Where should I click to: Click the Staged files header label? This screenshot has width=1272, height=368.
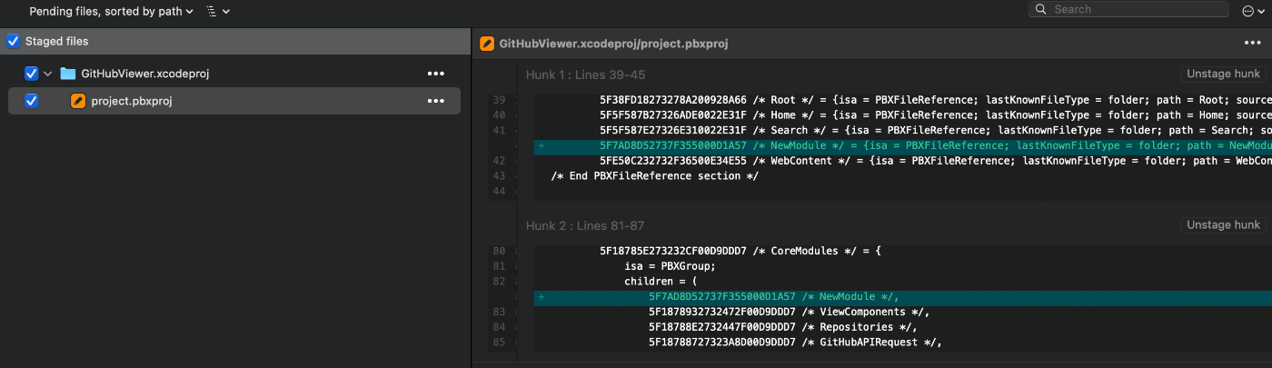click(56, 41)
